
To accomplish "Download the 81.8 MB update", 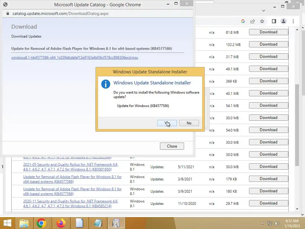I will 268,32.
